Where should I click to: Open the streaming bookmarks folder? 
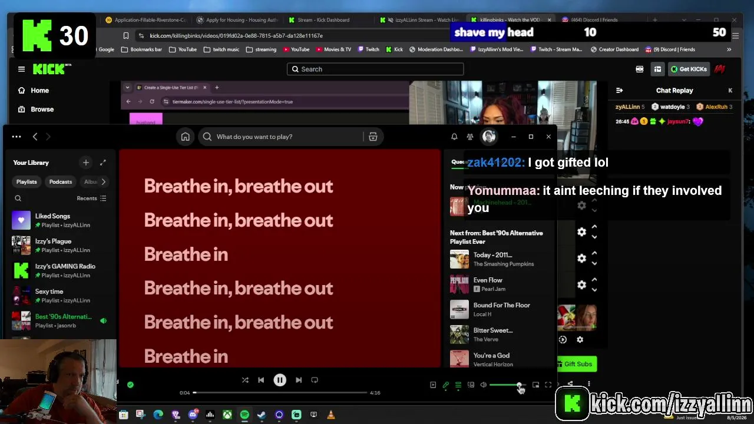[x=261, y=49]
